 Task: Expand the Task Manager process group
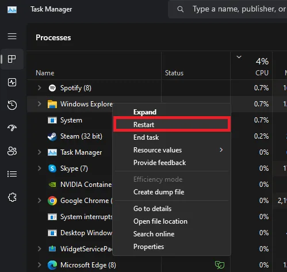39,152
